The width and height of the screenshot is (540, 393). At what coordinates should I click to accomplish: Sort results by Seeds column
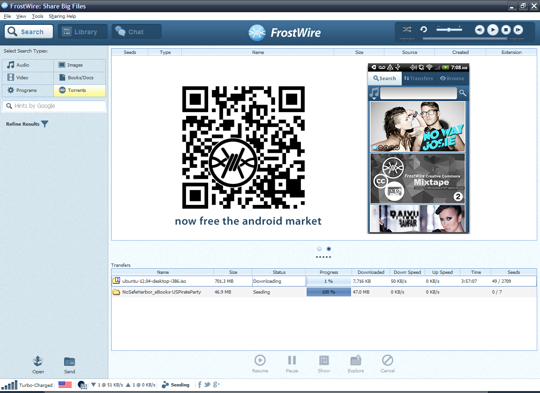click(x=130, y=53)
